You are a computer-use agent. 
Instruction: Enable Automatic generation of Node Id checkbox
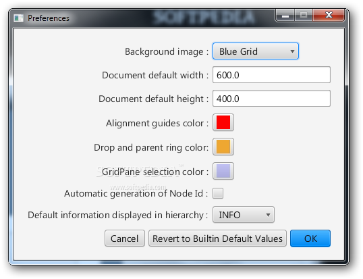click(218, 193)
